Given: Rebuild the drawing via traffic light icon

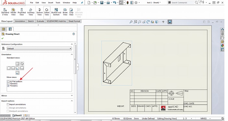Looking at the screenshot, I should point(127,3).
